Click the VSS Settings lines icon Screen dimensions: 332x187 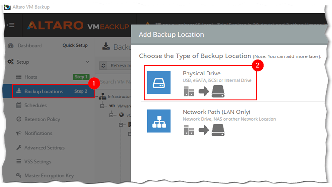19,161
